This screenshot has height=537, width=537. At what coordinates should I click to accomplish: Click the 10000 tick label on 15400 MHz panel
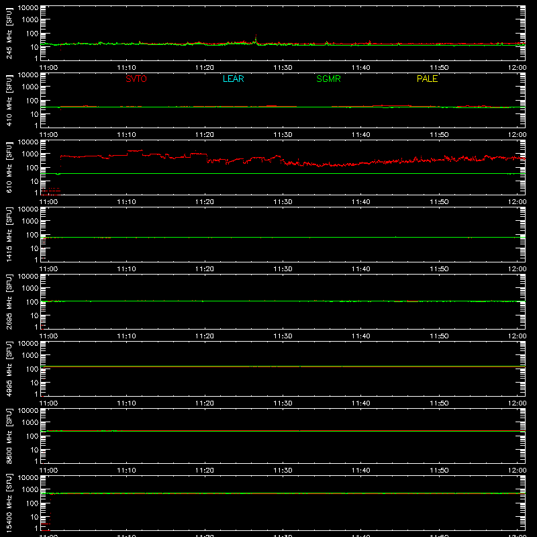point(28,478)
